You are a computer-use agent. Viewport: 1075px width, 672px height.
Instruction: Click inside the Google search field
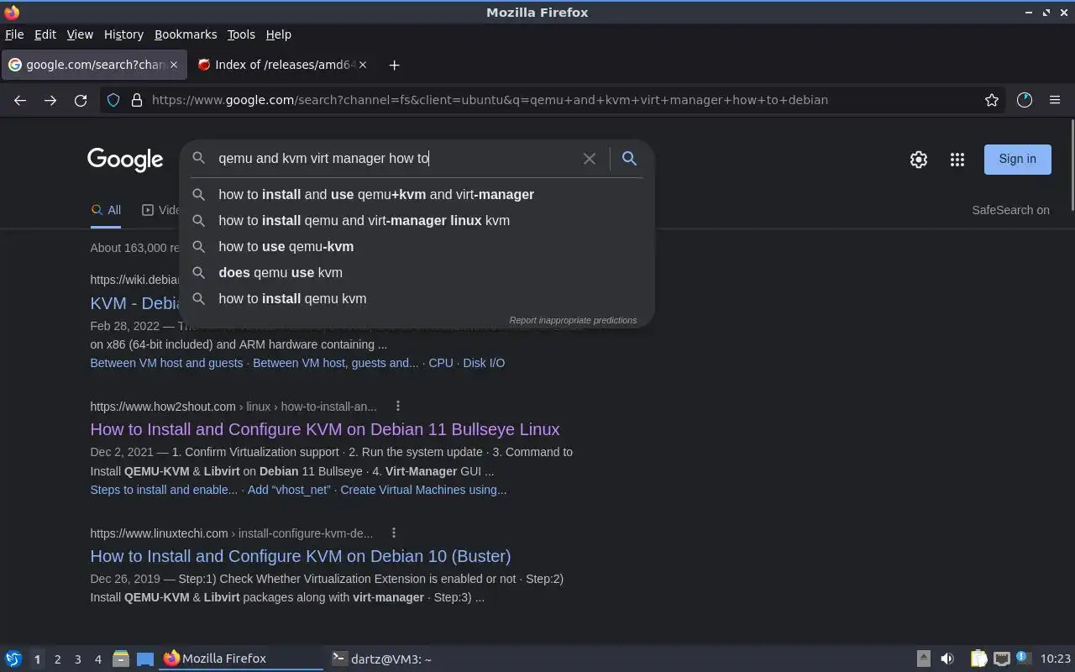pos(395,158)
